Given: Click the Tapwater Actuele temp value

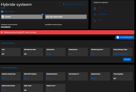Looking at the screenshot, I should coord(3,78).
